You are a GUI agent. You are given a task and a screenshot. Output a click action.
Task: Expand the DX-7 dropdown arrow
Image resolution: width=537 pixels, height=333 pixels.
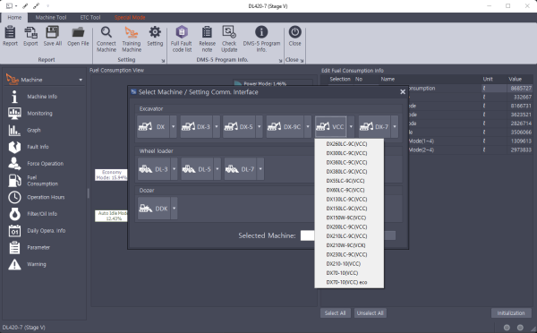395,127
